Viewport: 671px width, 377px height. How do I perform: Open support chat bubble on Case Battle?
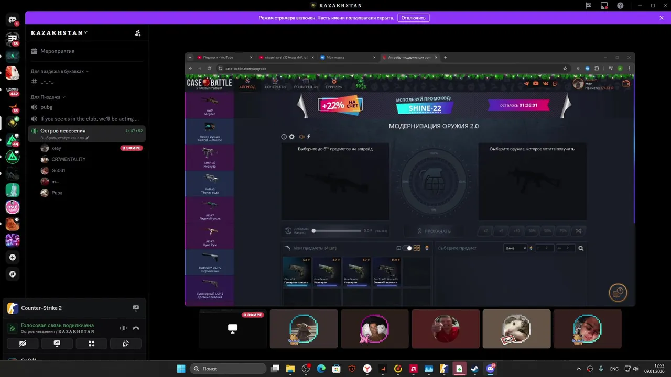618,293
